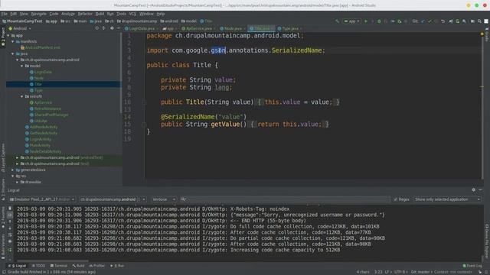
Task: Open the emulator device dropdown in Logcat
Action: 42,199
